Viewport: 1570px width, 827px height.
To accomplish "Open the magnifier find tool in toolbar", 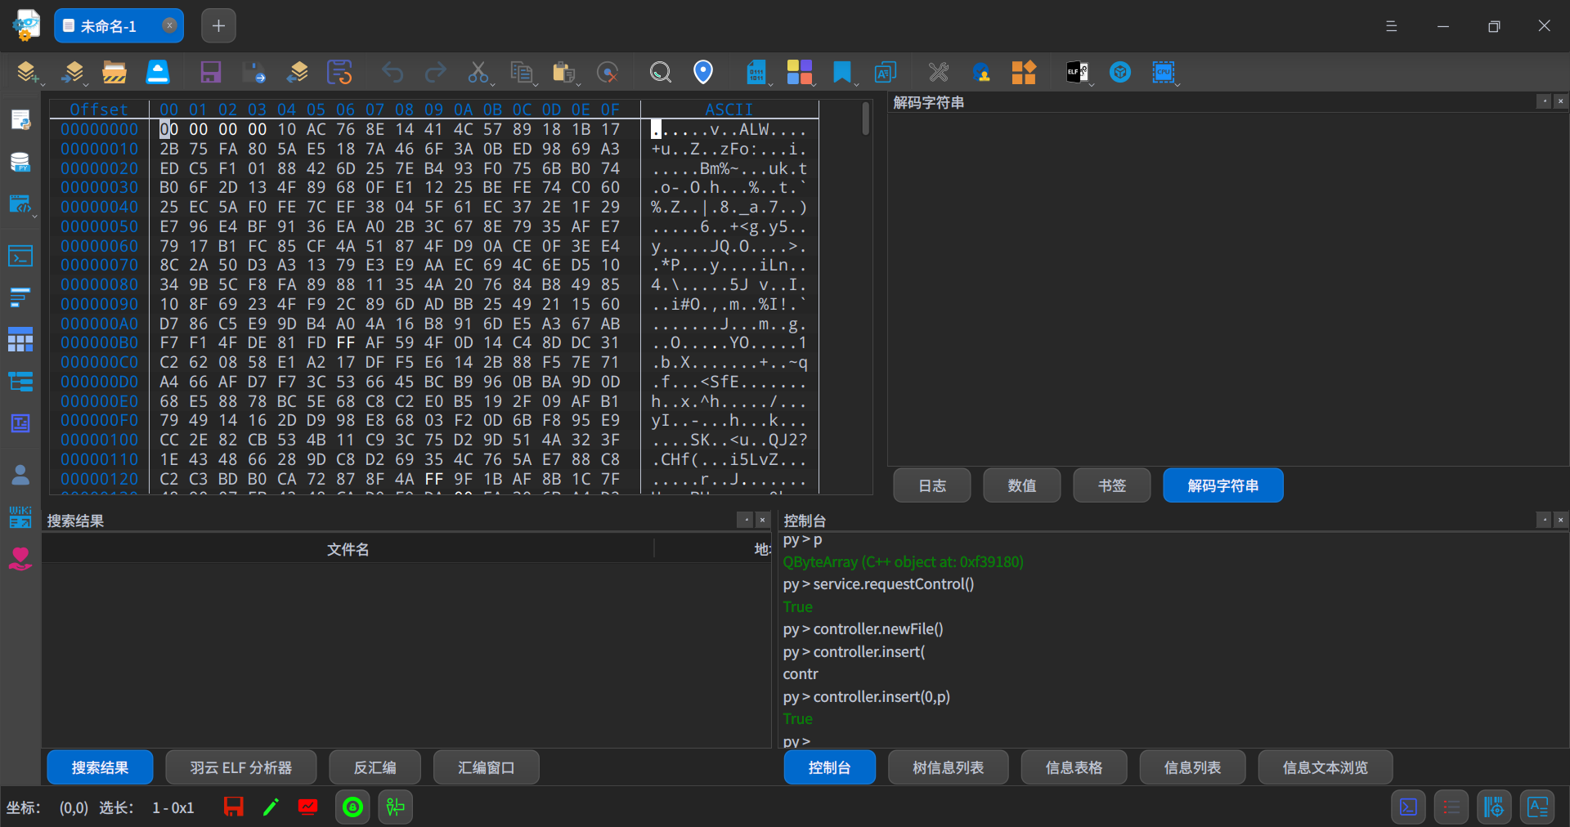I will pyautogui.click(x=660, y=73).
